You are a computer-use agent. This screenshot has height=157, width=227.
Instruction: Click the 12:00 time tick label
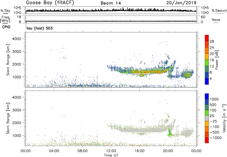[x=111, y=151]
